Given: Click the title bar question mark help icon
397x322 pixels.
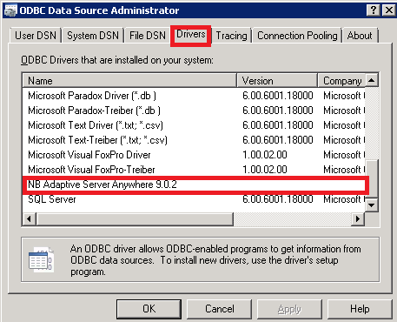Looking at the screenshot, I should tap(373, 10).
